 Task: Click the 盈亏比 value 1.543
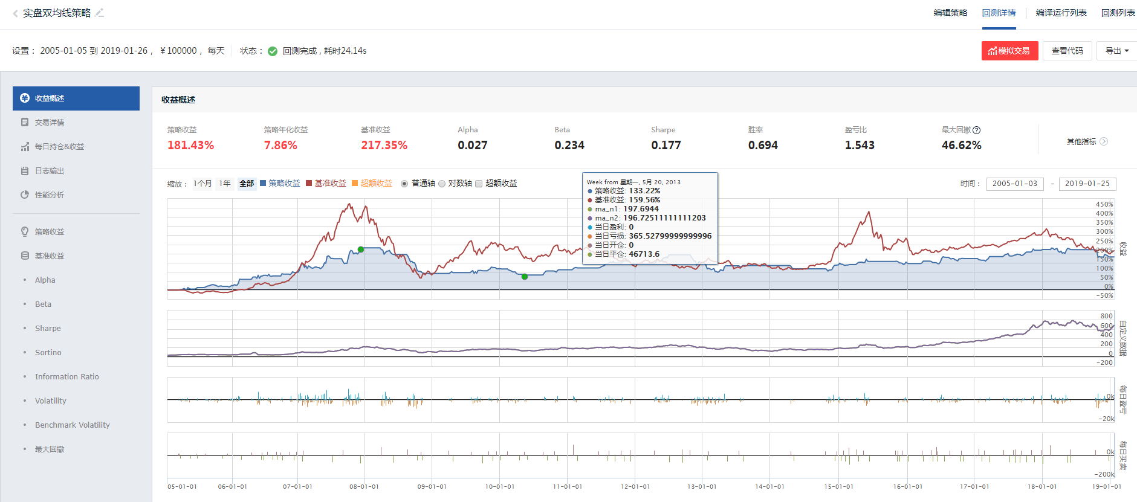point(860,145)
